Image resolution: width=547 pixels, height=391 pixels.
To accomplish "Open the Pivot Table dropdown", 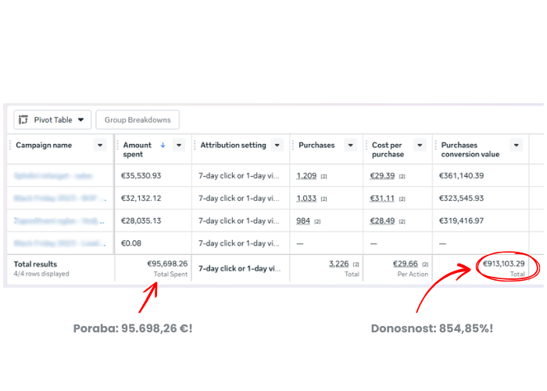I will (x=80, y=120).
